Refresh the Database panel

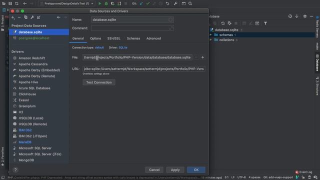223,23
